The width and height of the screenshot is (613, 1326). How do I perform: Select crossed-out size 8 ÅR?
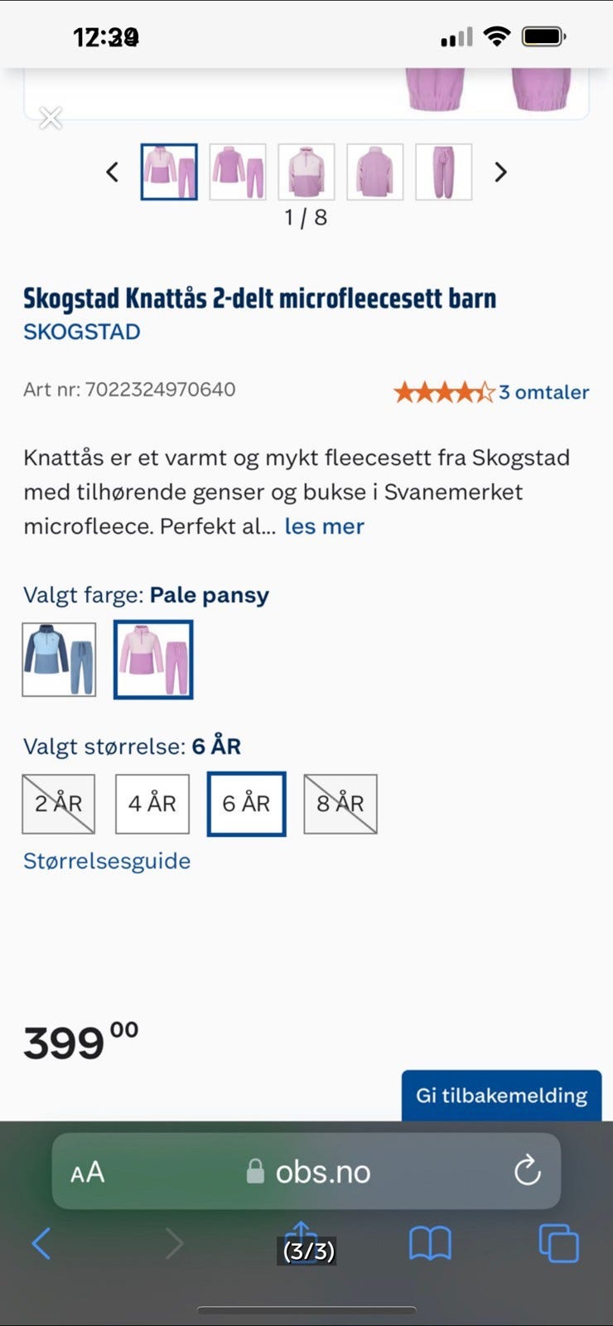(340, 803)
